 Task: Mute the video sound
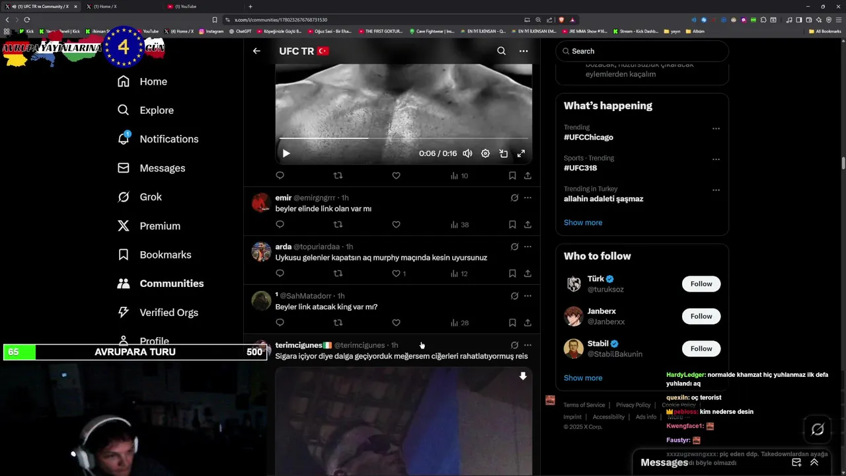(467, 153)
